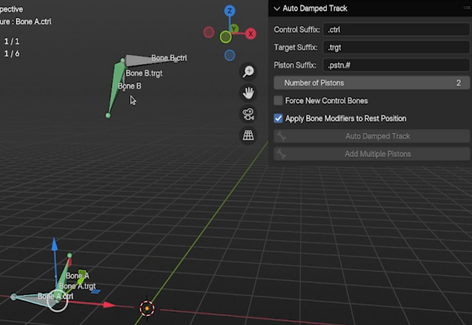This screenshot has width=472, height=325.
Task: Select the Bone A label
Action: tap(77, 276)
